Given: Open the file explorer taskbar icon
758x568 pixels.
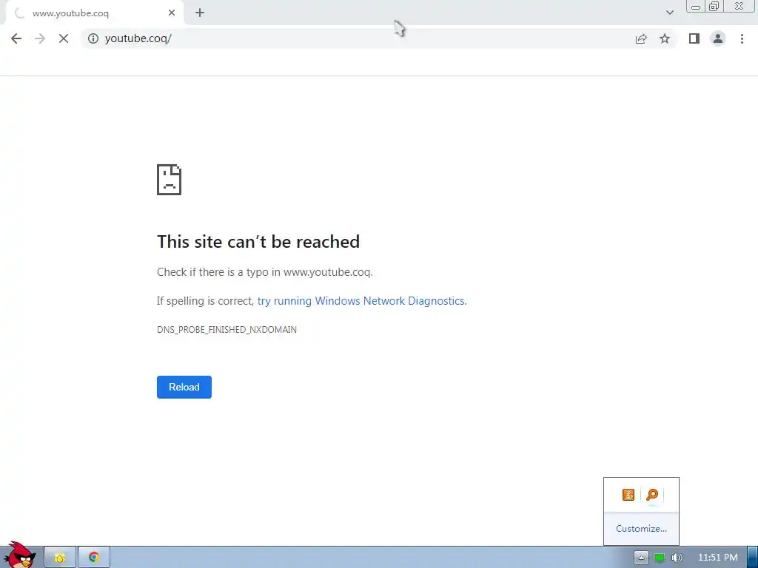Looking at the screenshot, I should click(60, 558).
